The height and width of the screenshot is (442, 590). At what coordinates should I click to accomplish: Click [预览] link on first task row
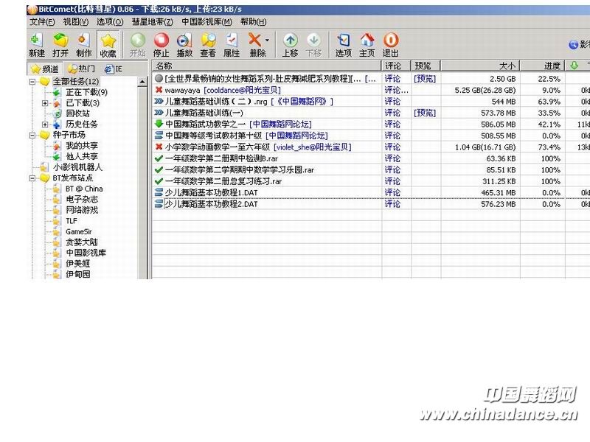click(x=425, y=79)
